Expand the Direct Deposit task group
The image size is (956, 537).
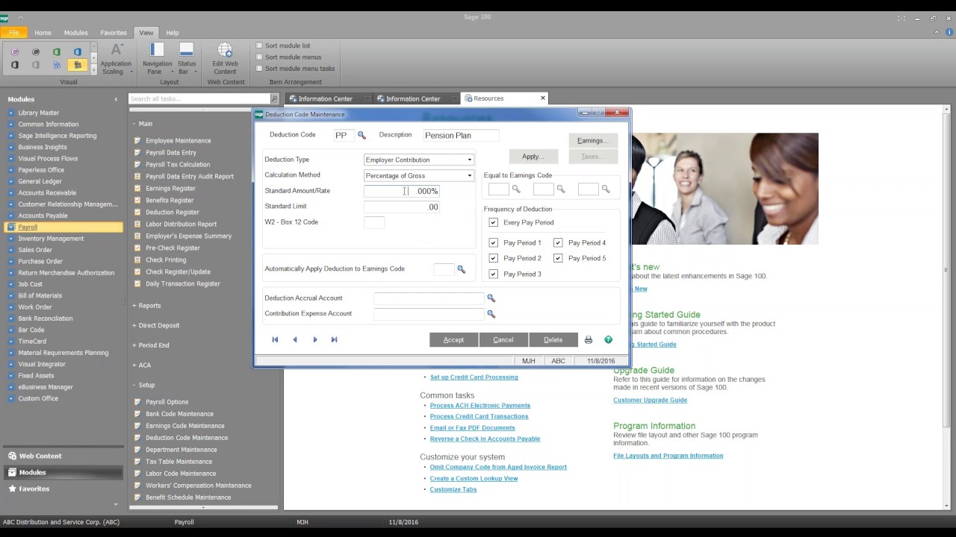click(155, 325)
